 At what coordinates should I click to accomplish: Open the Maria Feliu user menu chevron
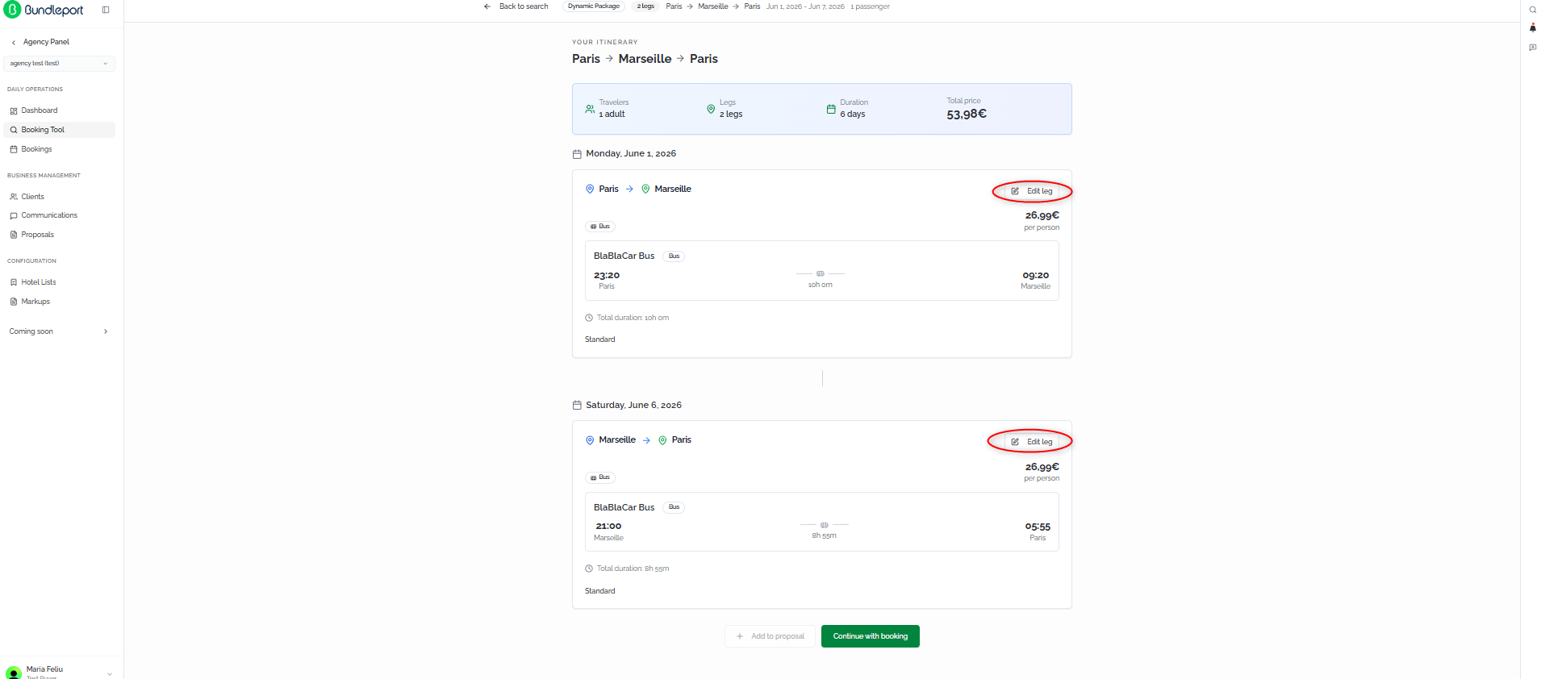(110, 673)
